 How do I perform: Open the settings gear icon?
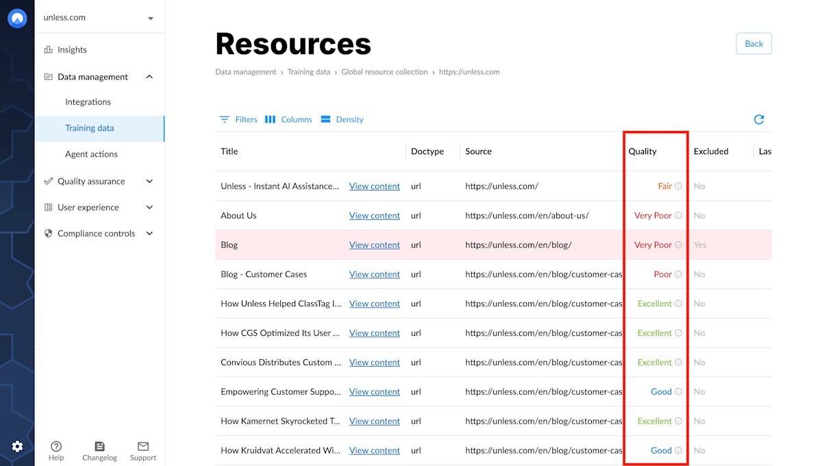click(17, 447)
